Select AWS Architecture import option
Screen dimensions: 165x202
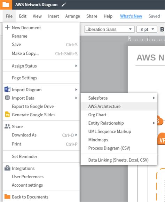click(x=119, y=107)
